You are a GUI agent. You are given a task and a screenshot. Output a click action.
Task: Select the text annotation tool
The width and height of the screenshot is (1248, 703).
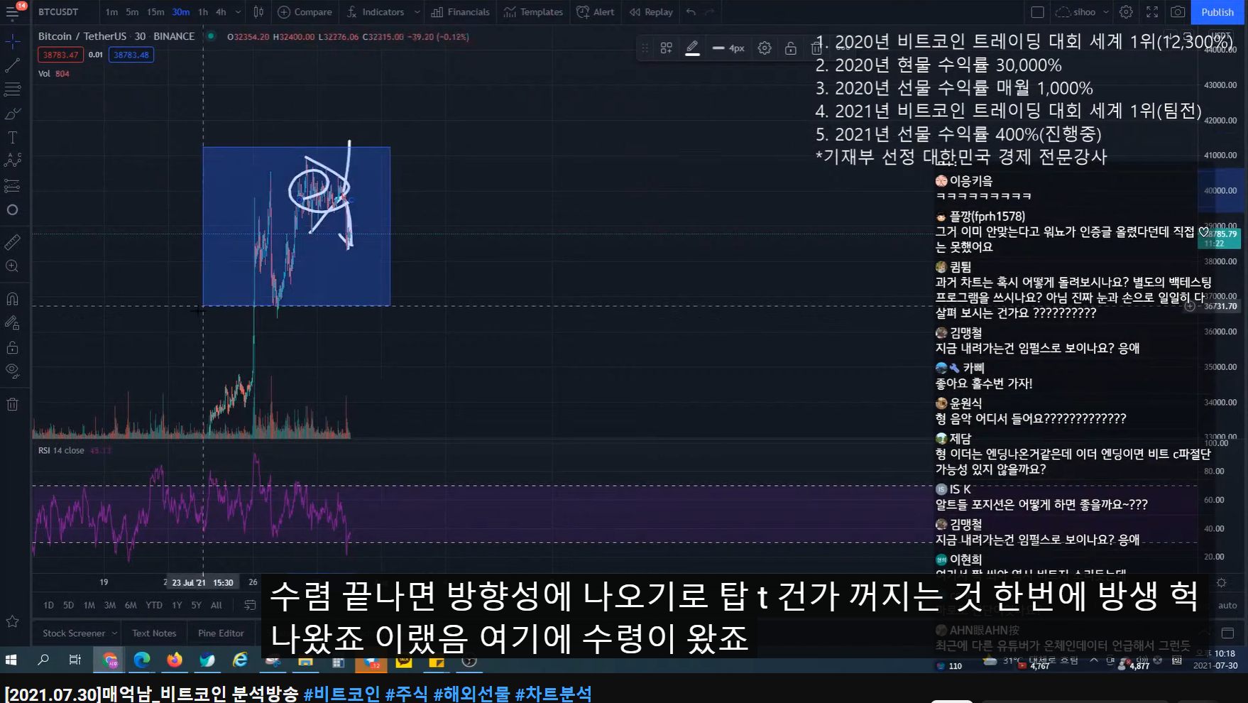pyautogui.click(x=13, y=138)
